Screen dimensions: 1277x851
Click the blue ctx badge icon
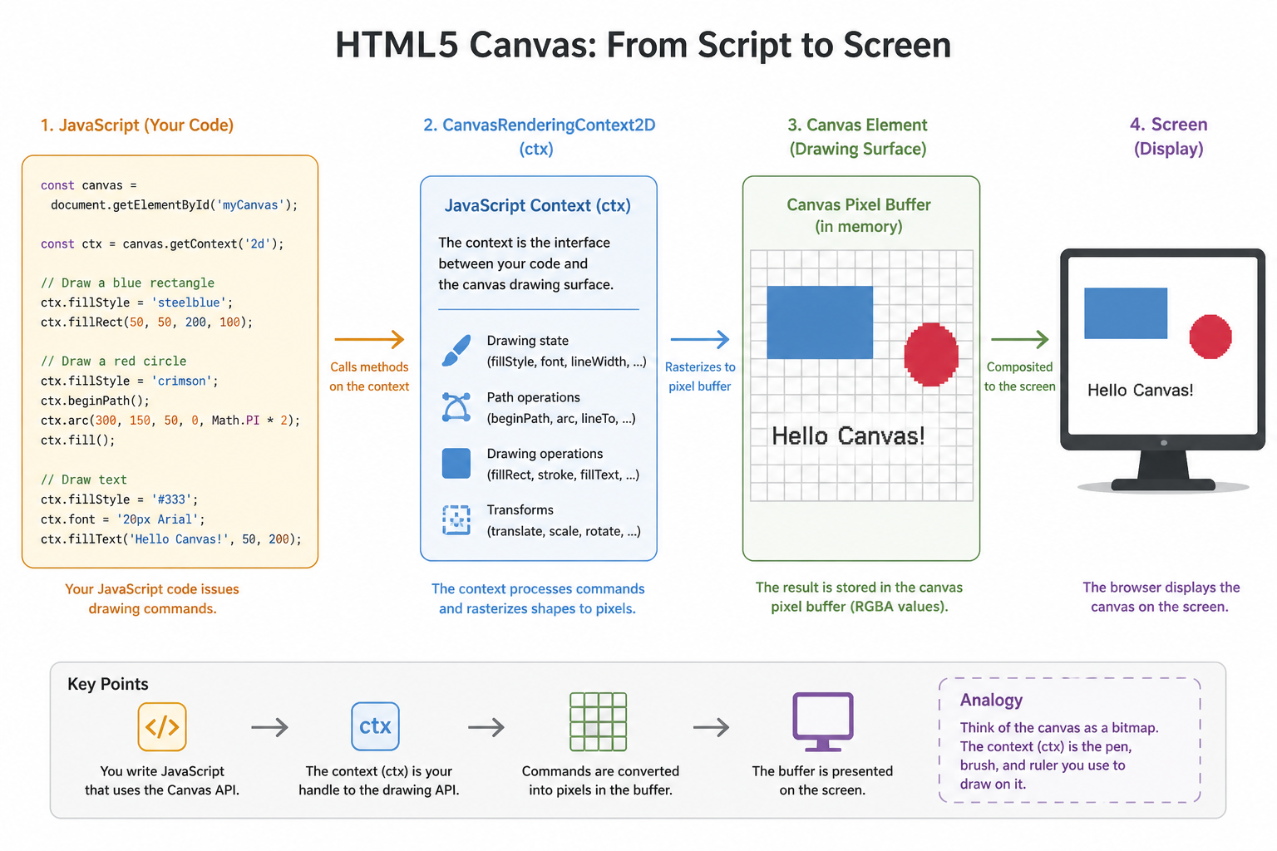click(375, 727)
